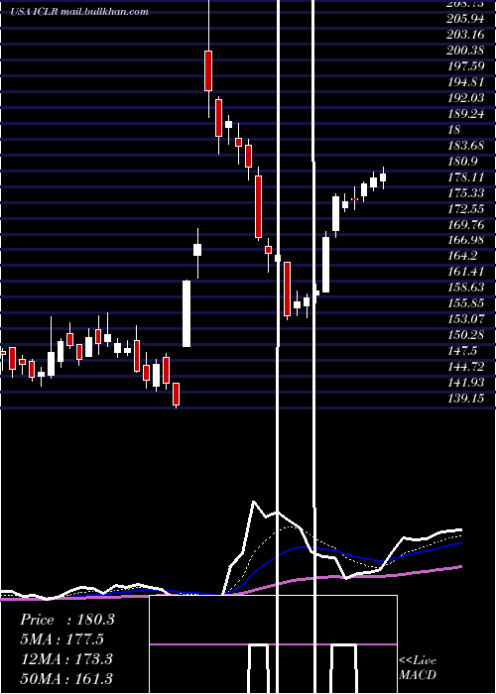This screenshot has width=496, height=694.
Task: Click the 180.9 price axis label
Action: 463,162
